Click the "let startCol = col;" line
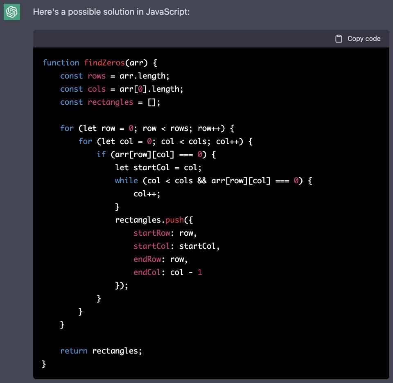The height and width of the screenshot is (383, 393). [x=158, y=167]
